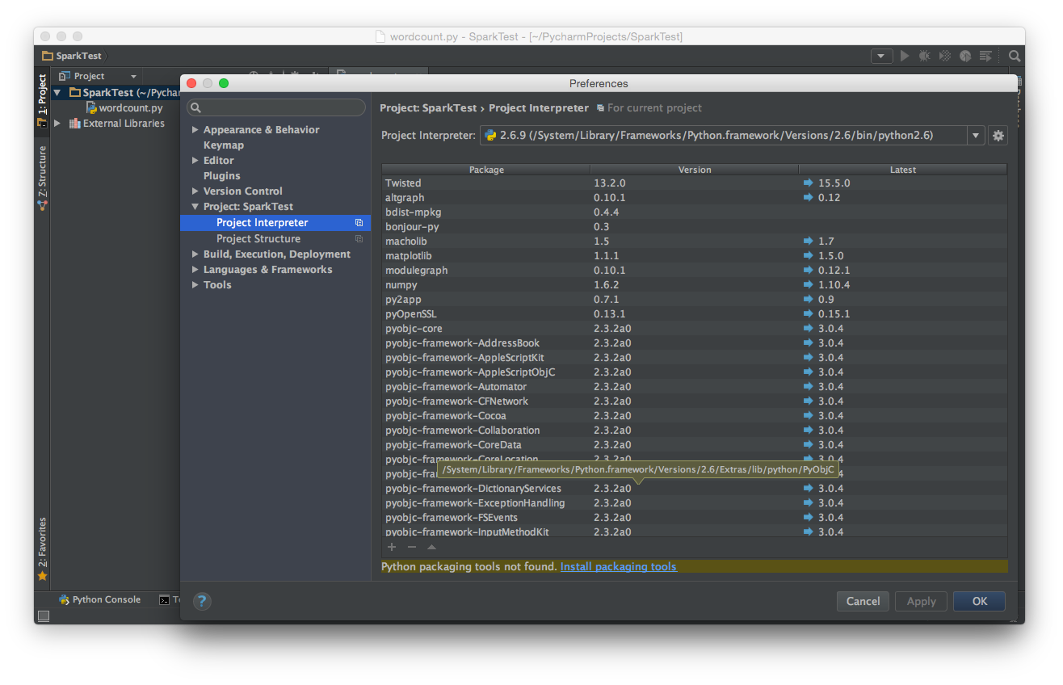This screenshot has height=685, width=1063.
Task: Click Python logo in interpreter combo box
Action: (x=490, y=136)
